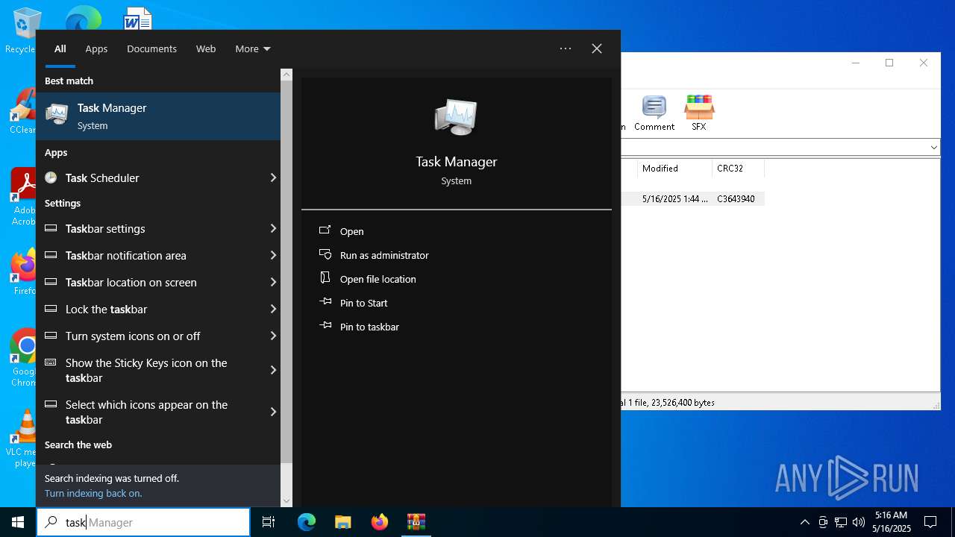955x537 pixels.
Task: Click the Taskbar settings icon
Action: (x=51, y=228)
